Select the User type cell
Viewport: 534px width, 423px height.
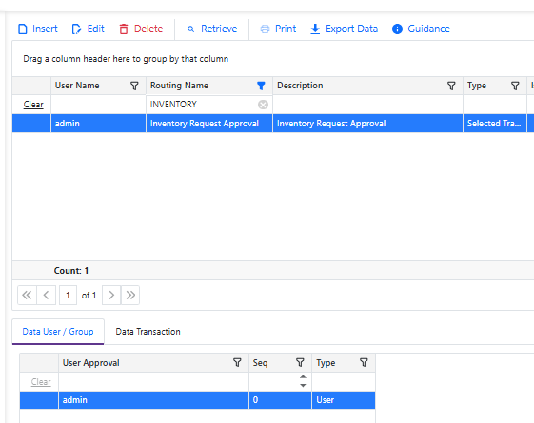(x=344, y=400)
